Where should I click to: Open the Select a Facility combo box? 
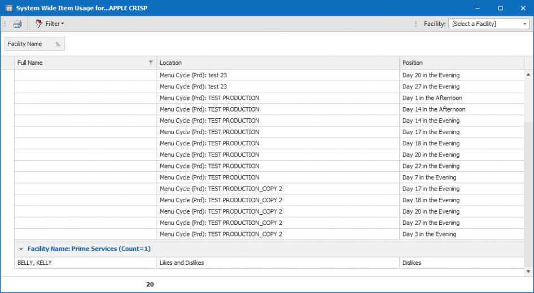(488, 24)
